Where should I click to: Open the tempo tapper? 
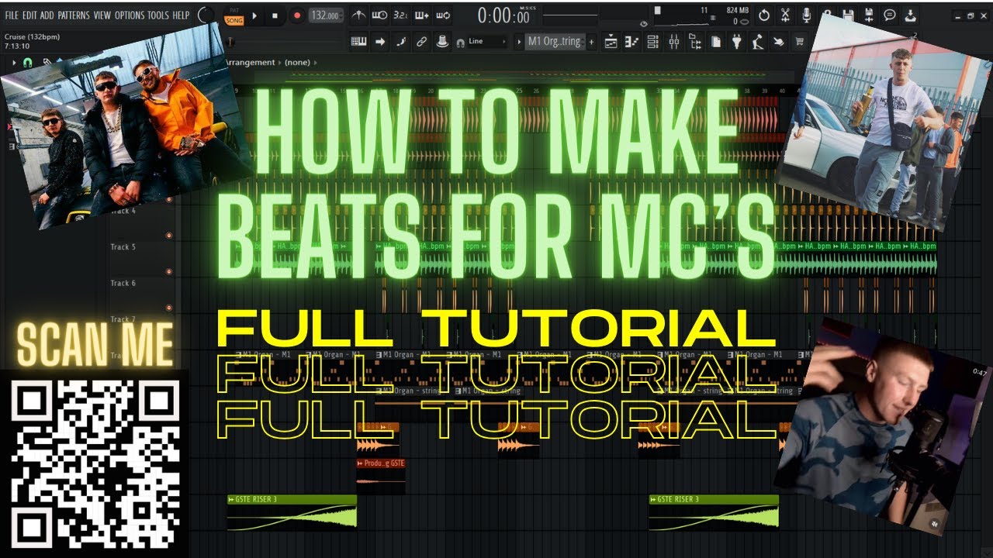[757, 42]
